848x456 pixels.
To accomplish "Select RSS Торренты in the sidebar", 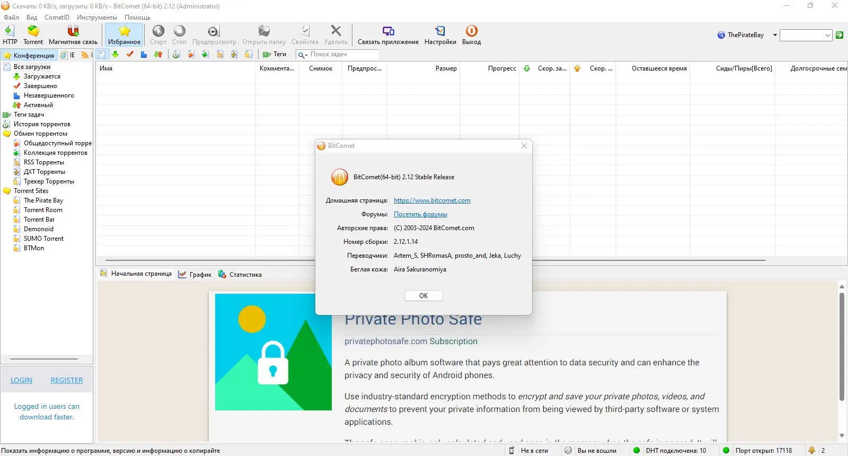I will click(x=44, y=162).
